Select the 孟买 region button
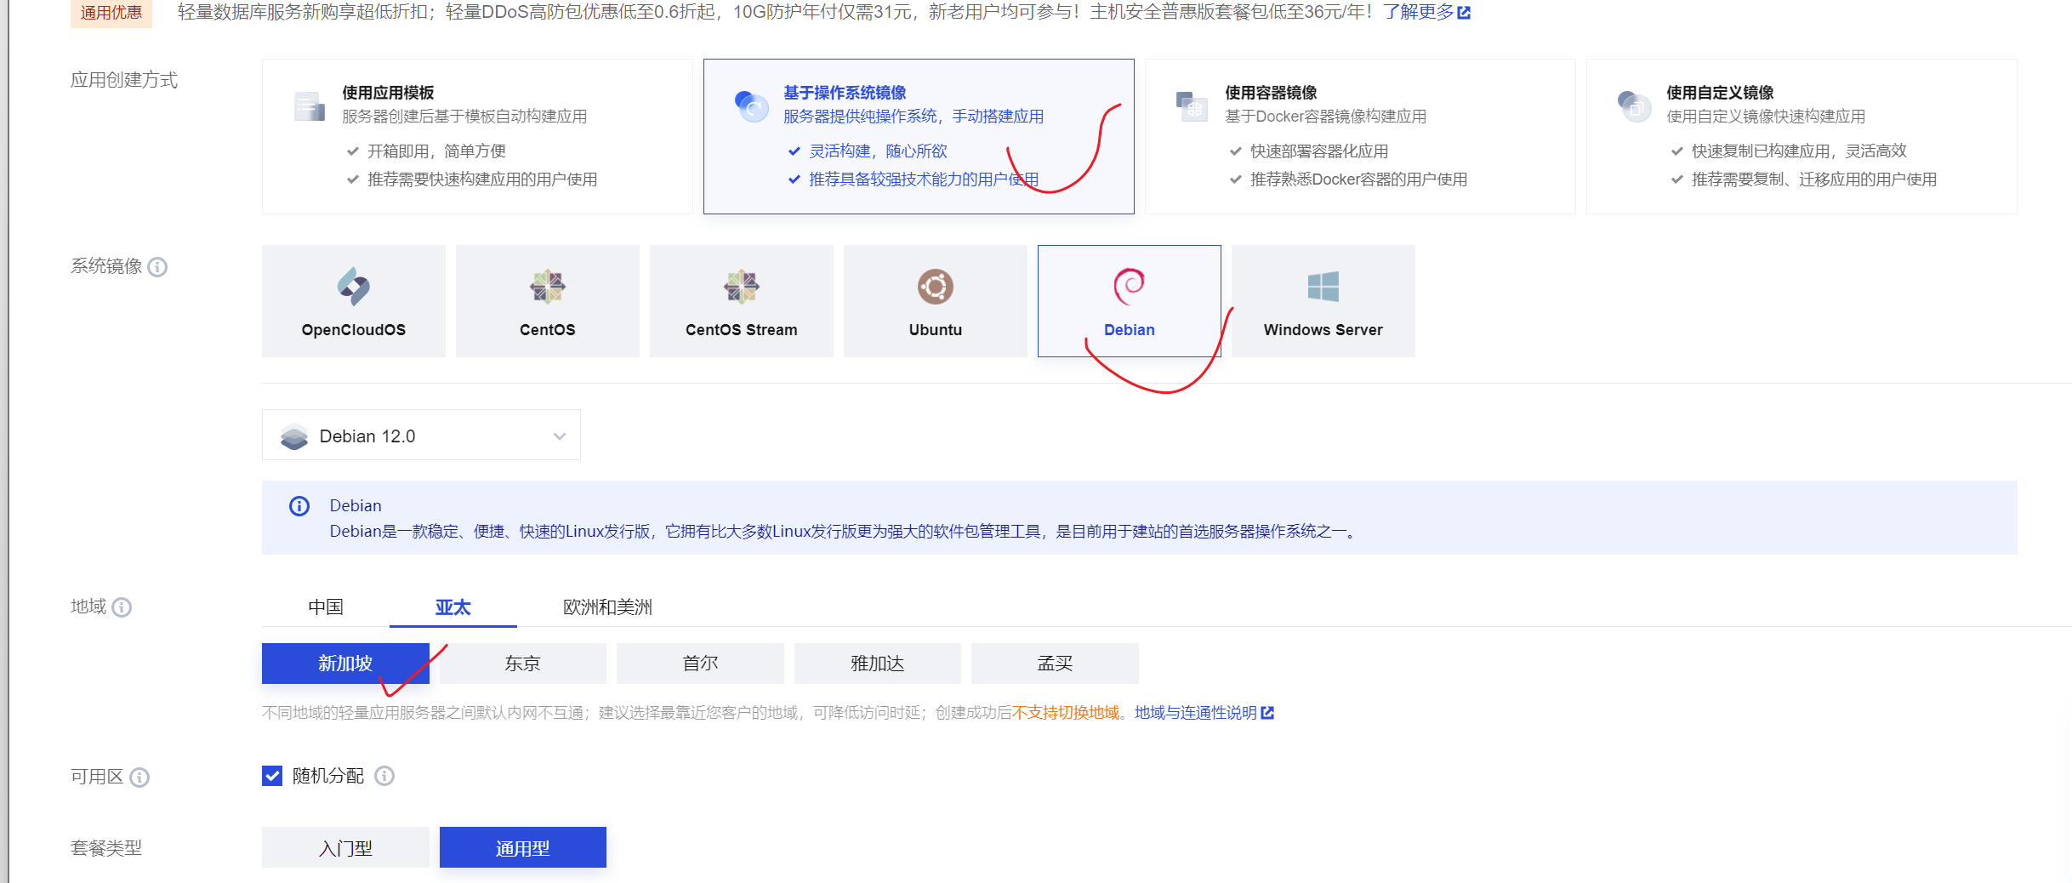2072x883 pixels. tap(1055, 664)
